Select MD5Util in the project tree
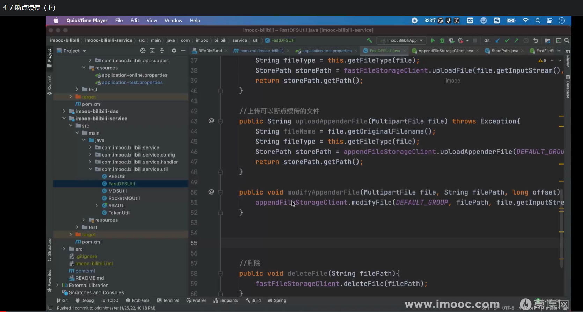This screenshot has width=583, height=312. coord(117,191)
